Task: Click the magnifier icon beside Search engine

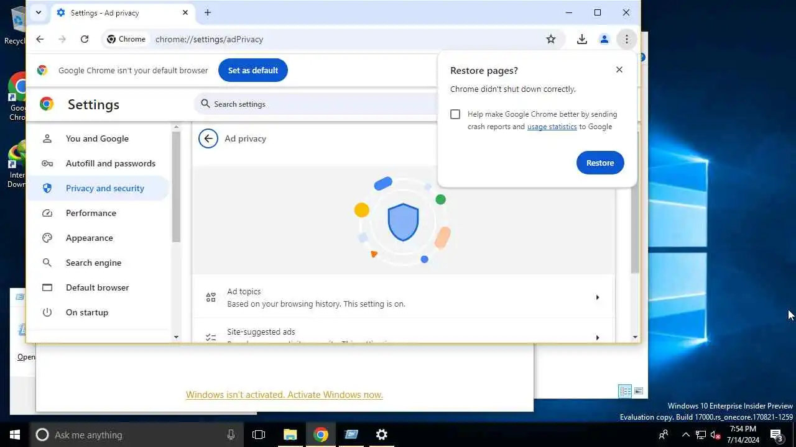Action: 47,263
